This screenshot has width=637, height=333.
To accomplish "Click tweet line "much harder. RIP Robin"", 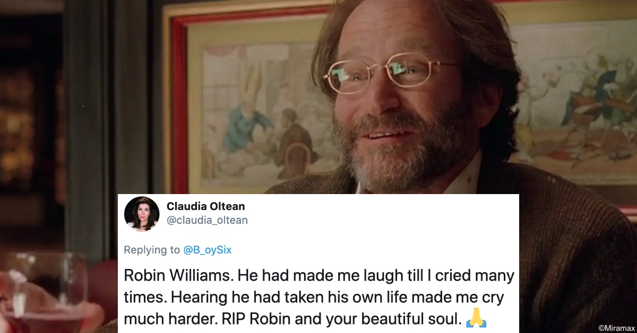I will point(294,320).
